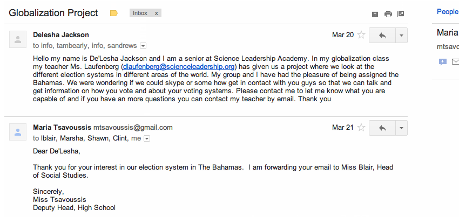This screenshot has width=459, height=217.
Task: Star the Mar 21 message
Action: 361,128
